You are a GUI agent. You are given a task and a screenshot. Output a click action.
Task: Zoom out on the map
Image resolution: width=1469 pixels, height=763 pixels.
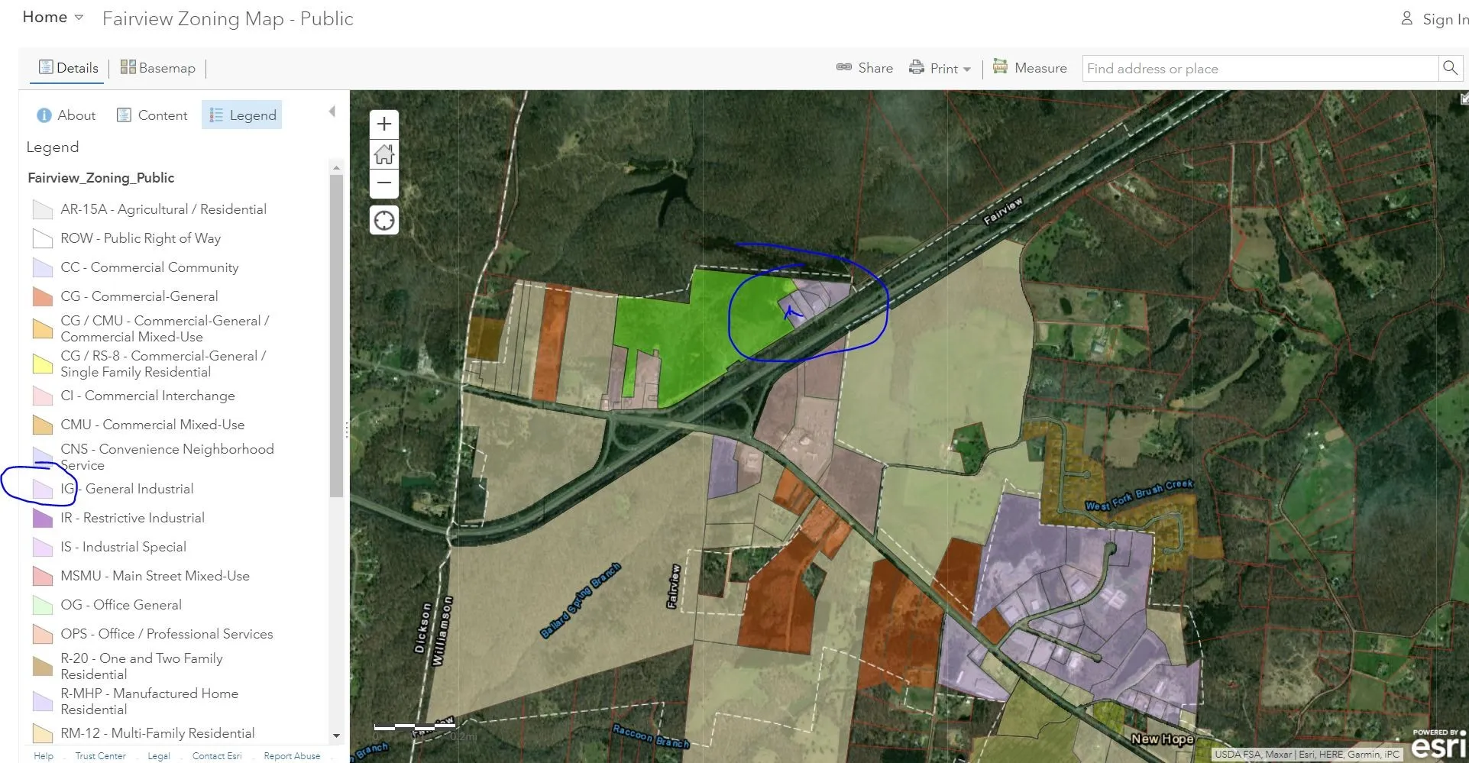[x=384, y=183]
